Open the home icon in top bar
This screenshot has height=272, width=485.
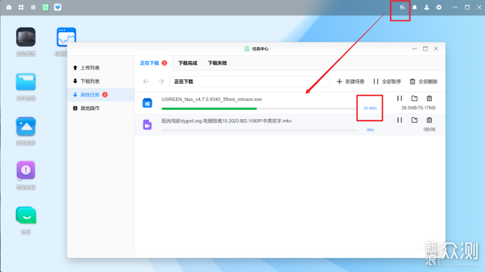(x=9, y=7)
